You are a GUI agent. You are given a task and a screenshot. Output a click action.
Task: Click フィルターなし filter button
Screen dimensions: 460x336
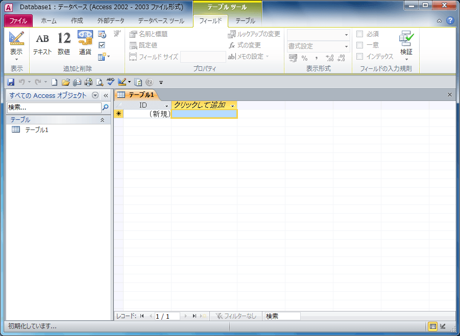(235, 316)
